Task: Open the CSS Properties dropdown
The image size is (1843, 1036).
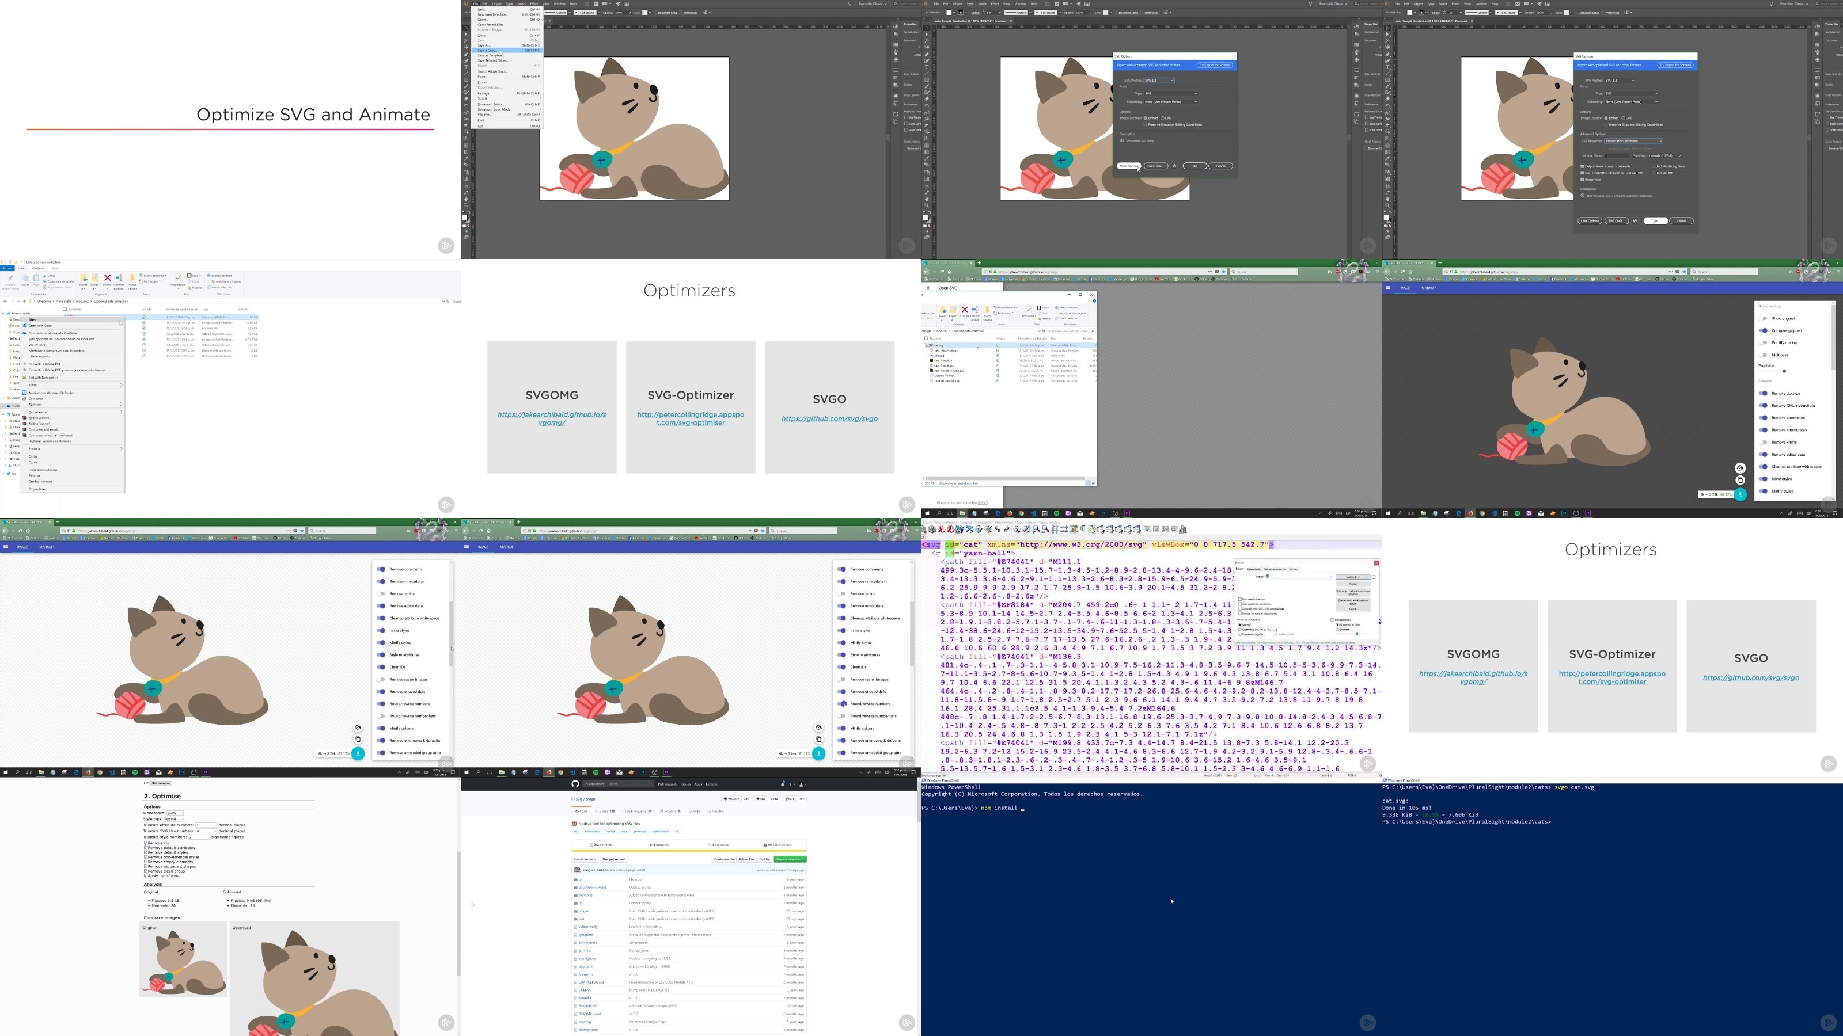Action: coord(1634,141)
